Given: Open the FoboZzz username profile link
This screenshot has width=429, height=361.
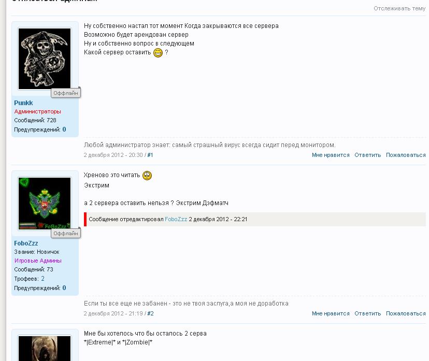Looking at the screenshot, I should click(26, 243).
